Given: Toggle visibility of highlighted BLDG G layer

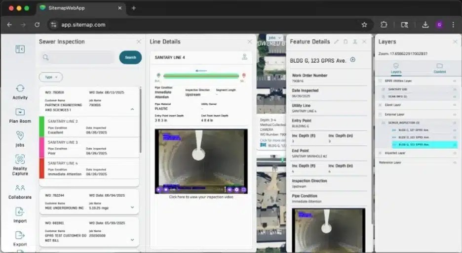Looking at the screenshot, I should tap(455, 144).
